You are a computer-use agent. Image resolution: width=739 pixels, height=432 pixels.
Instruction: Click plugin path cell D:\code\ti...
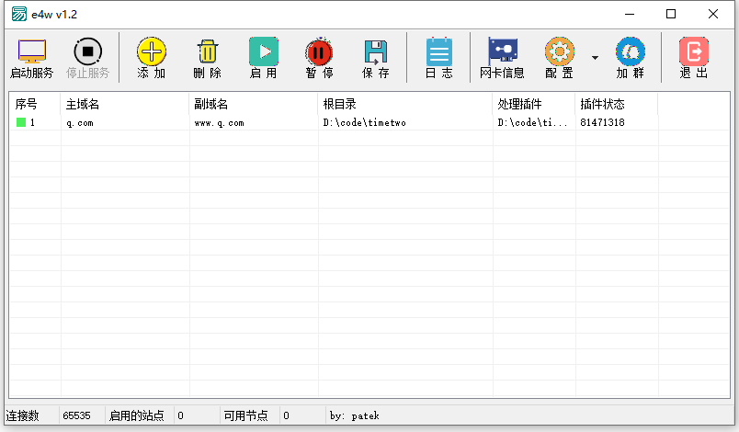[532, 123]
